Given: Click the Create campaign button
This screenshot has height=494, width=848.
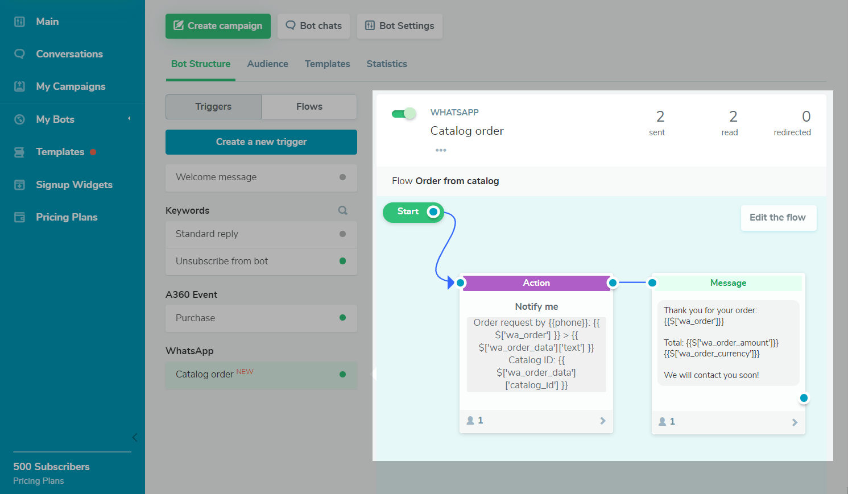Looking at the screenshot, I should 218,26.
